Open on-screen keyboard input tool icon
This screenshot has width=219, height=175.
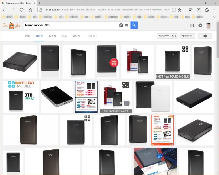pos(127,25)
